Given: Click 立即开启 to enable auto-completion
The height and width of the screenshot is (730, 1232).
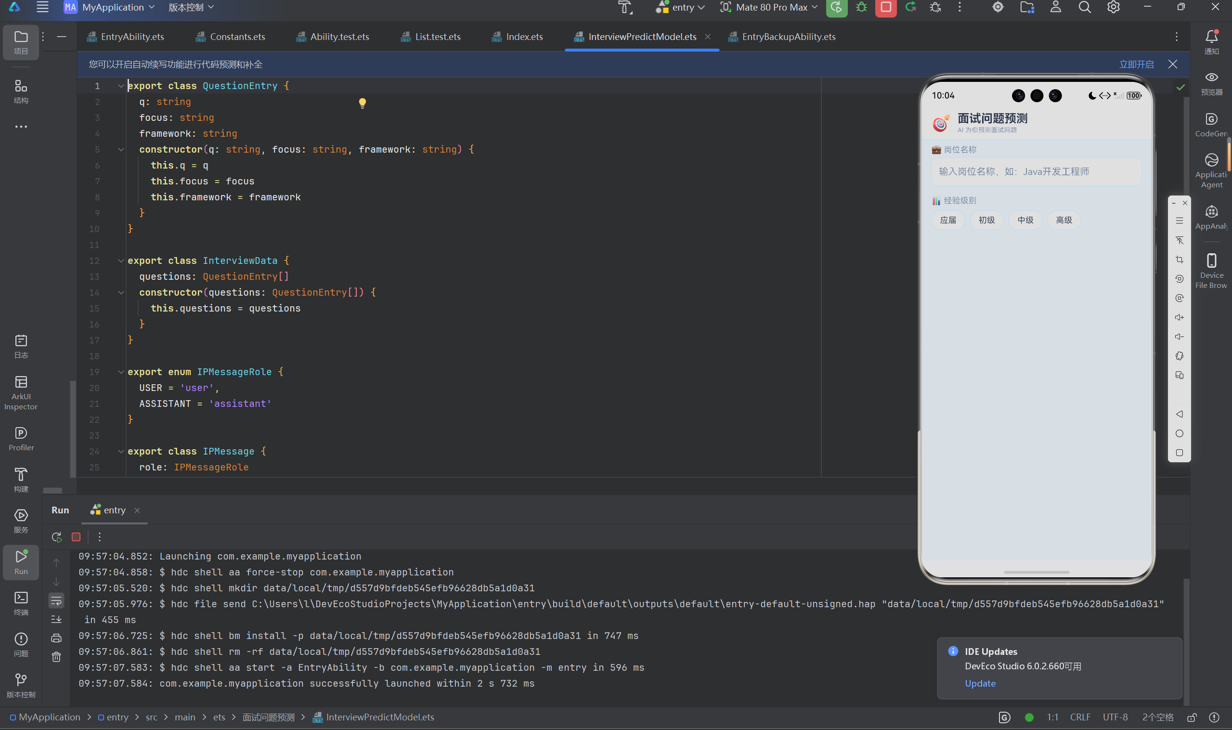Looking at the screenshot, I should coord(1136,65).
